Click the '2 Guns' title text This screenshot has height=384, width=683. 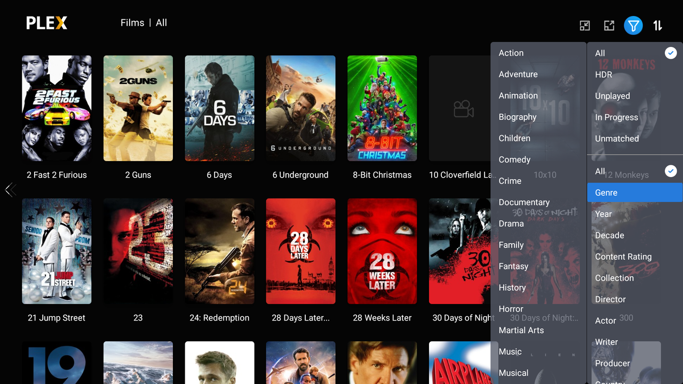pyautogui.click(x=138, y=175)
